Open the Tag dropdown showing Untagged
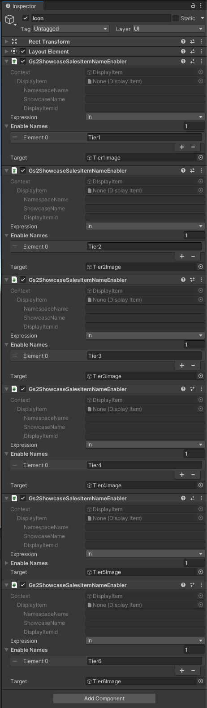 [x=70, y=29]
